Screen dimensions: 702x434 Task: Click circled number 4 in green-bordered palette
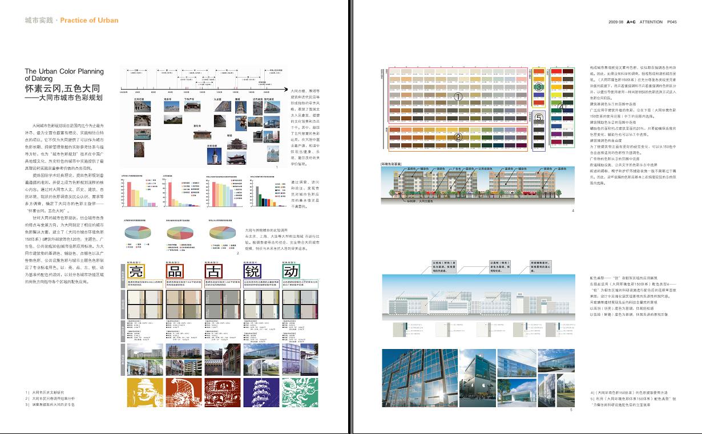pyautogui.click(x=560, y=107)
